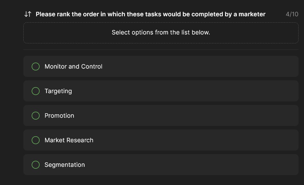Select the Market Research circle

point(36,140)
